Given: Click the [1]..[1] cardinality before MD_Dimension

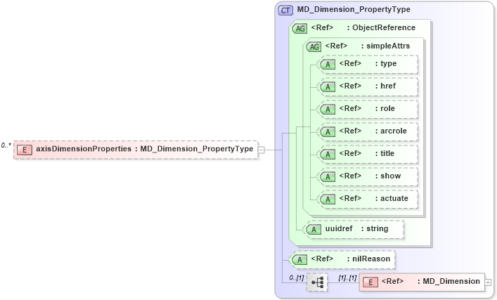Looking at the screenshot, I should point(347,278).
